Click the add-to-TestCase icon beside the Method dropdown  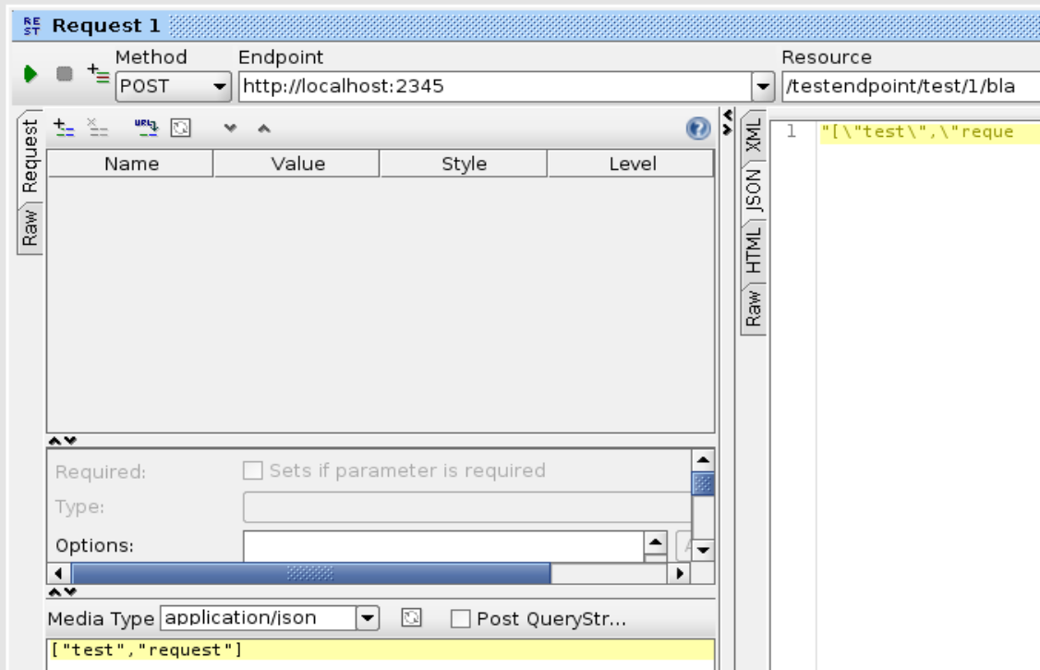point(97,73)
